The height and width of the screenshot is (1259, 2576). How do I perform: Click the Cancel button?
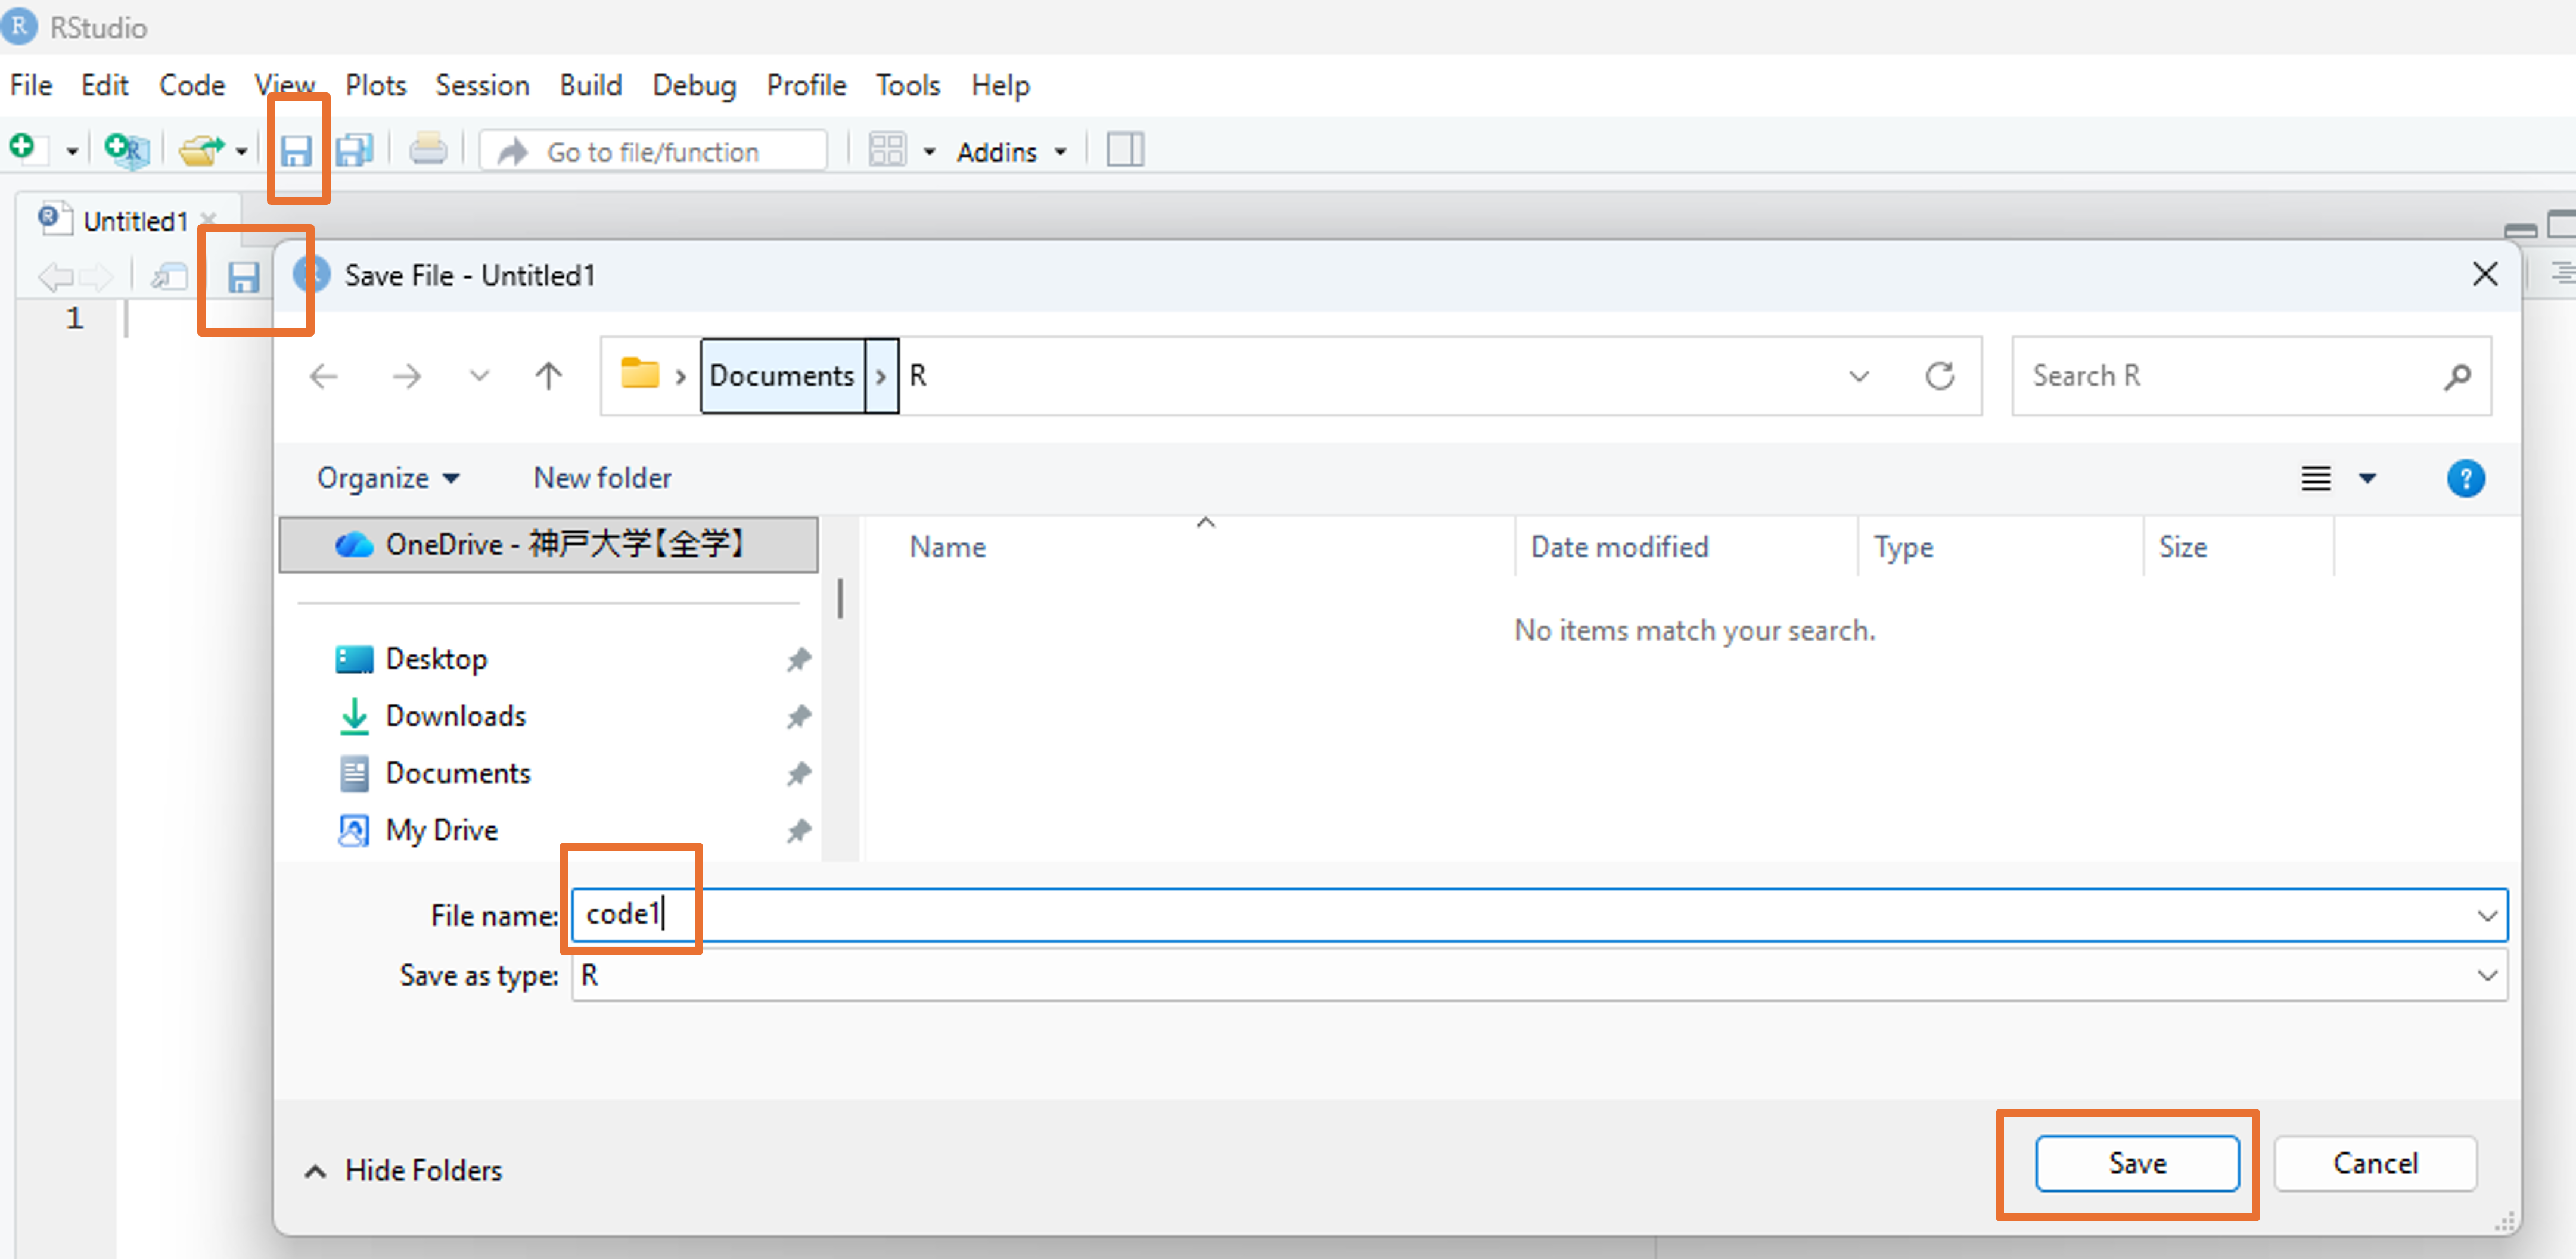click(2374, 1163)
